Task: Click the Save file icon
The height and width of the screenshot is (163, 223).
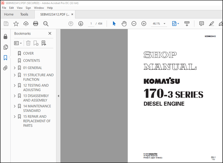Action: (x=6, y=24)
